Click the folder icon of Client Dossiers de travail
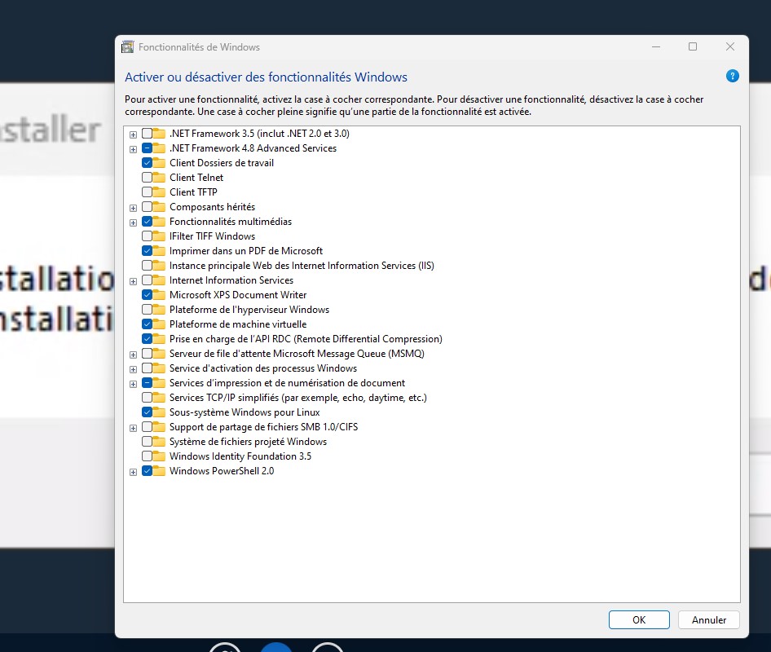 click(159, 163)
